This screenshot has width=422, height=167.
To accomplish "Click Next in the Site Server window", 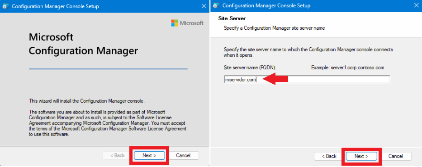I will point(361,156).
